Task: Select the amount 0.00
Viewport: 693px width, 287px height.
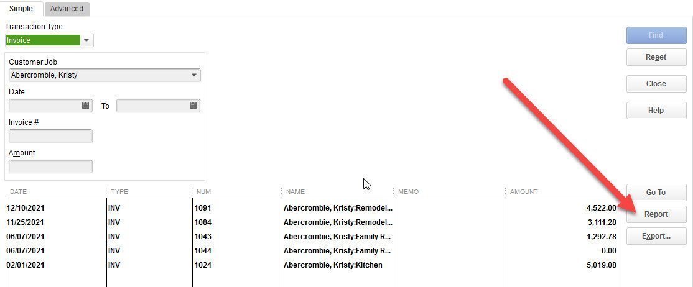Action: [x=608, y=251]
